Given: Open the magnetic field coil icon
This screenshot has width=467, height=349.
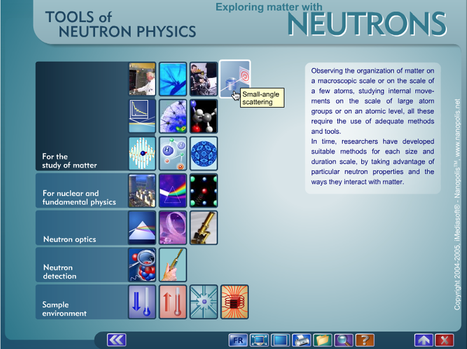Looking at the screenshot, I should 235,302.
